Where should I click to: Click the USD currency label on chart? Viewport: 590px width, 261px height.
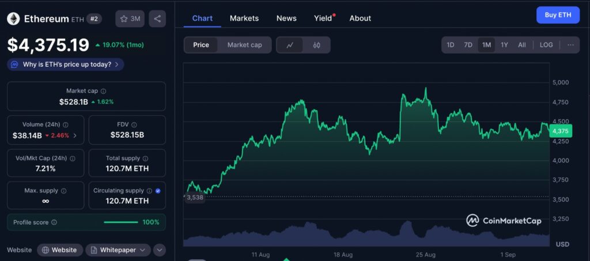562,244
